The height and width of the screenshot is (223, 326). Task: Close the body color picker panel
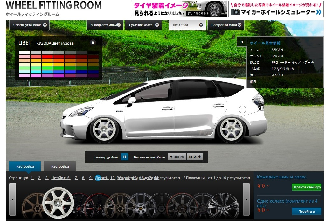coord(93,42)
